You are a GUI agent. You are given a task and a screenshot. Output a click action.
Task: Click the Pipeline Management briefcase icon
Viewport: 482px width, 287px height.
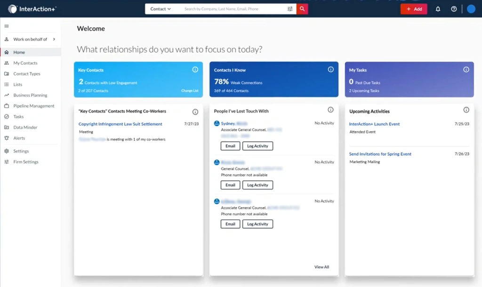[x=7, y=106]
